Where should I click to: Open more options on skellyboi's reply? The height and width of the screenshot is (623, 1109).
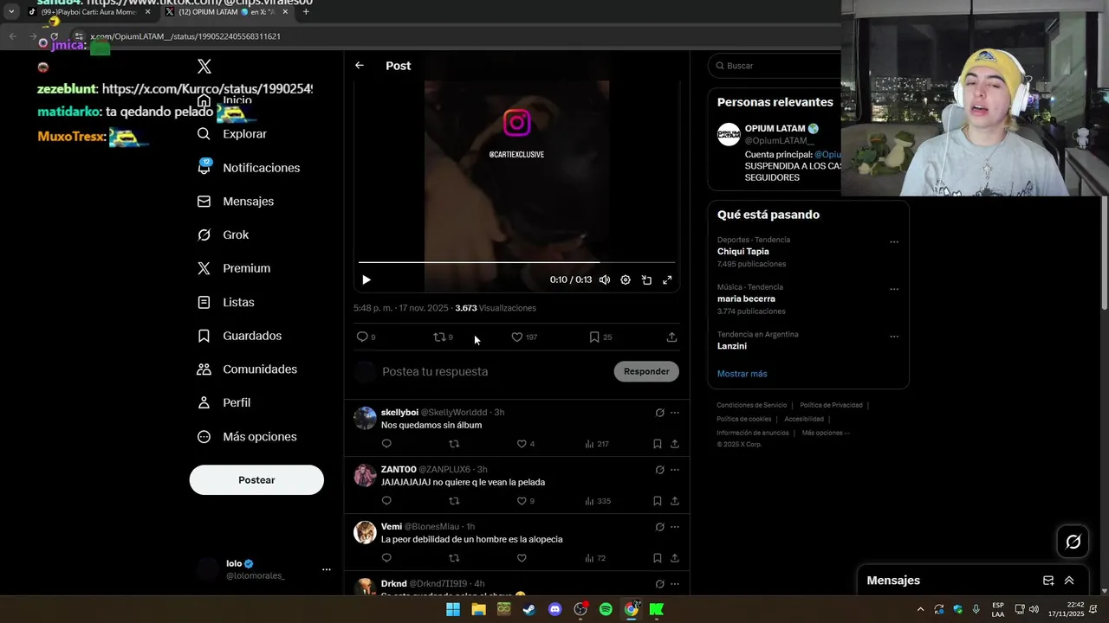675,413
